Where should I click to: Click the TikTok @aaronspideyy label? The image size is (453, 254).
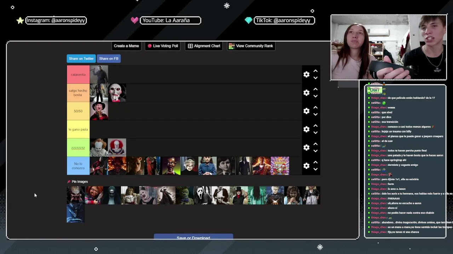[285, 20]
